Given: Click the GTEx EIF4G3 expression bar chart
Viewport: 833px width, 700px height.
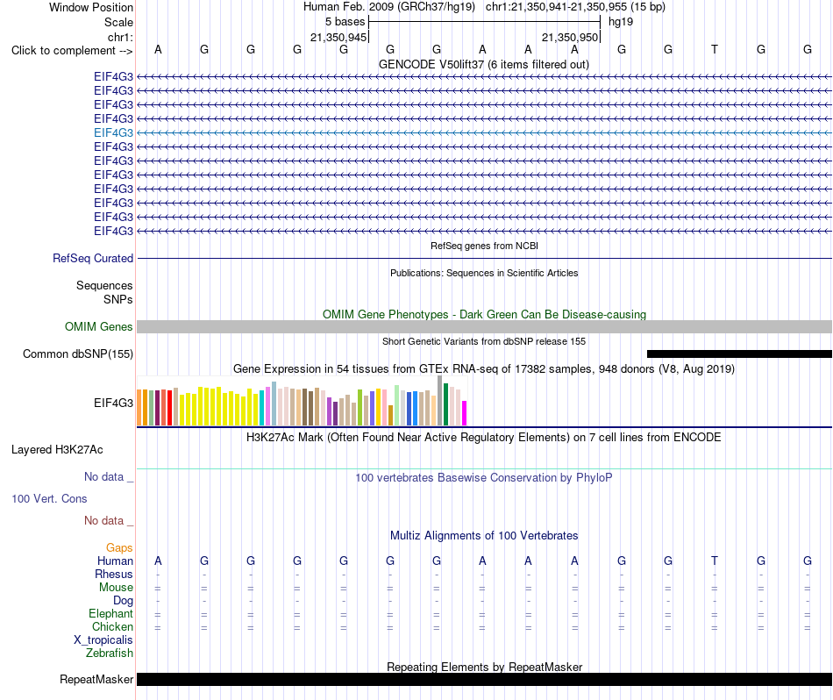Looking at the screenshot, I should [302, 401].
